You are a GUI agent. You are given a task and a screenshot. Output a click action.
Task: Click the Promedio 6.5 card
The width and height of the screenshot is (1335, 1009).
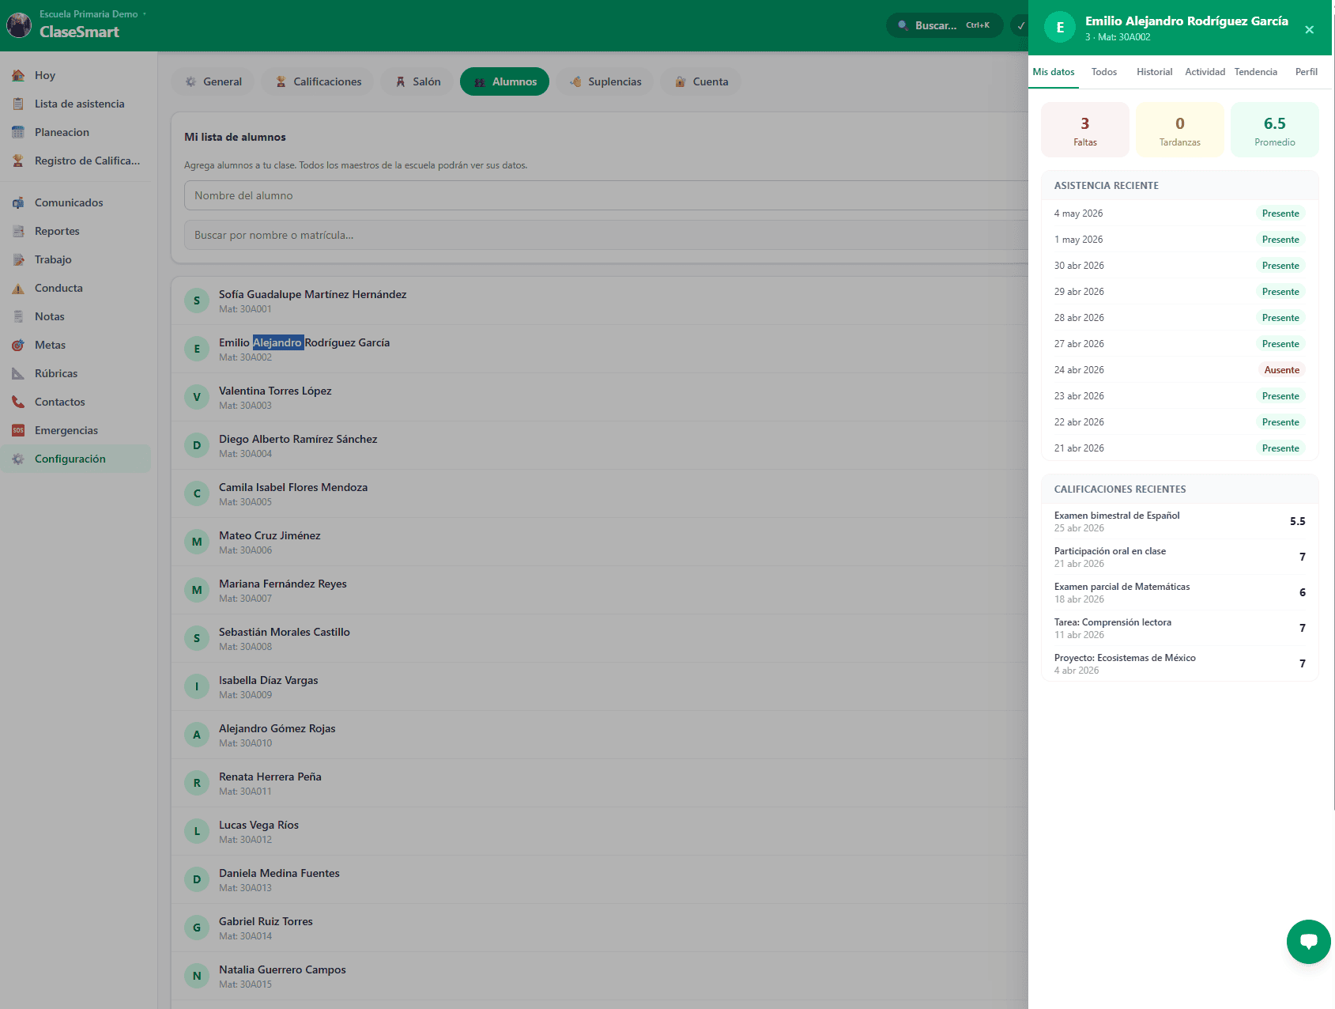(1275, 130)
